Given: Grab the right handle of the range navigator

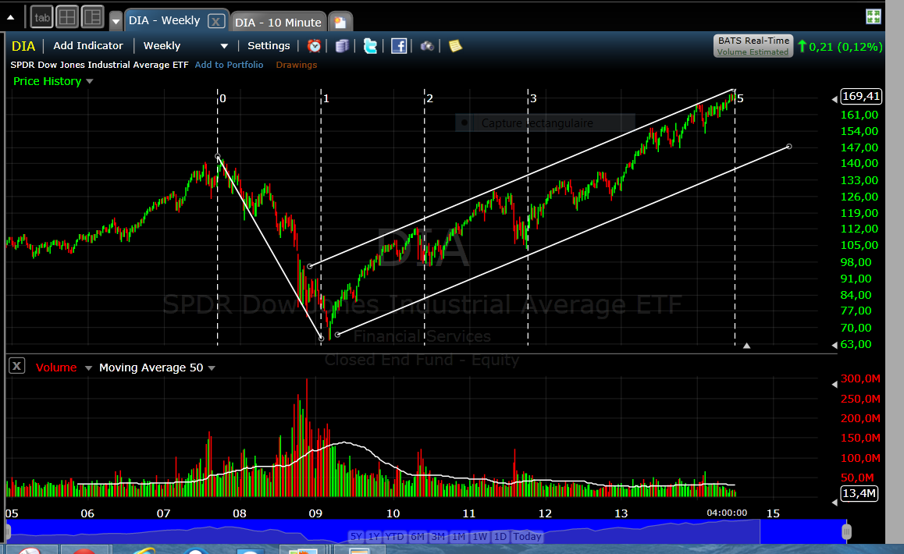Looking at the screenshot, I should click(846, 531).
